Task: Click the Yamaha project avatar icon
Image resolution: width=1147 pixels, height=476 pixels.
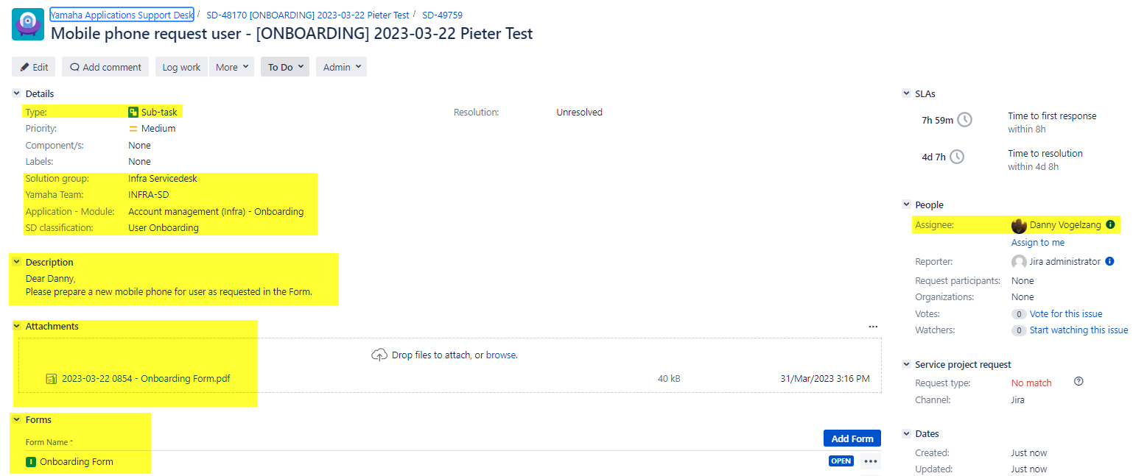Action: pos(29,24)
